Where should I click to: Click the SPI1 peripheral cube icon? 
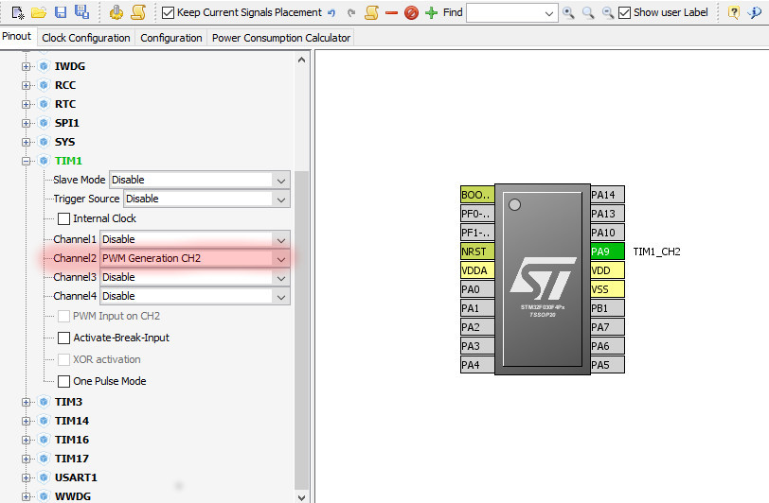pyautogui.click(x=44, y=123)
